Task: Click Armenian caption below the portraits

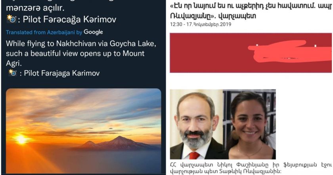Action: [x=251, y=168]
